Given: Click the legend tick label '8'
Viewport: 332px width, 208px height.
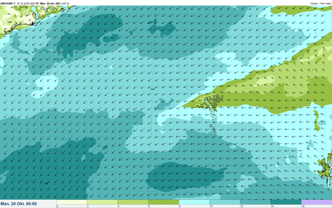Looking at the screenshot, I should pos(179,206).
